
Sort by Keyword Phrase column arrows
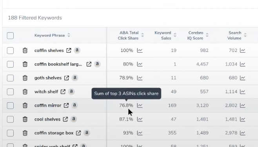(x=69, y=35)
